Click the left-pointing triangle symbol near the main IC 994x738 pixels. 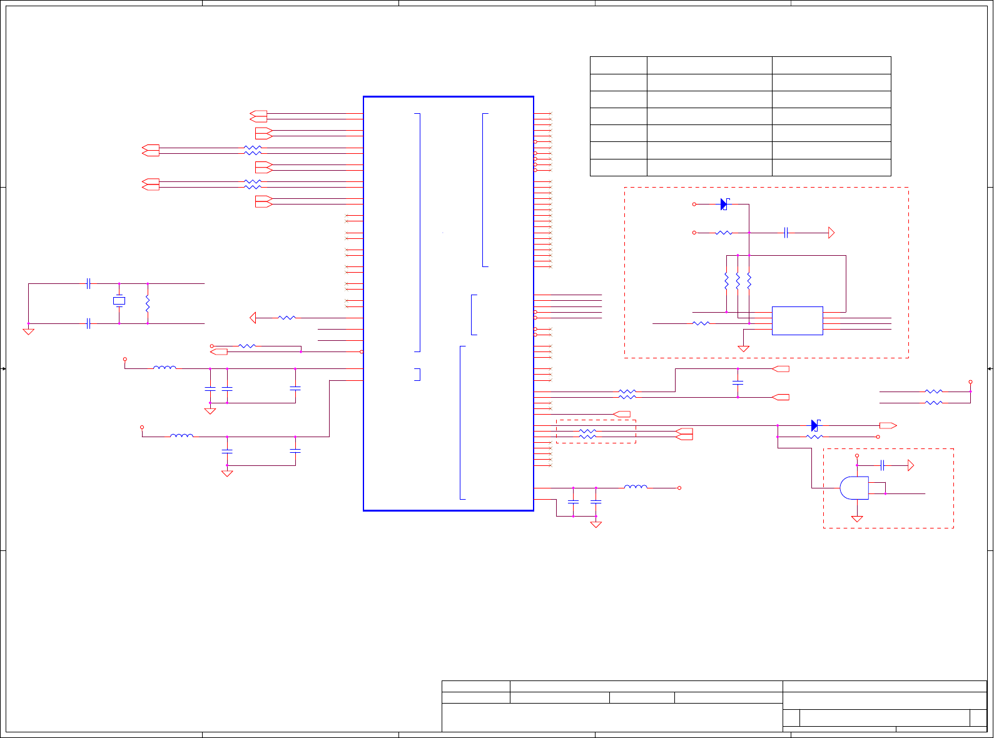pyautogui.click(x=253, y=318)
